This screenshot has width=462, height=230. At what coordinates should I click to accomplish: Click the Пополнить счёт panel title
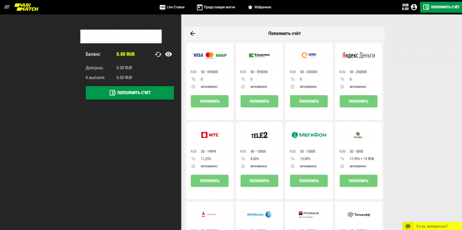(284, 33)
